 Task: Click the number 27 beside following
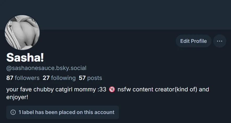[46, 78]
